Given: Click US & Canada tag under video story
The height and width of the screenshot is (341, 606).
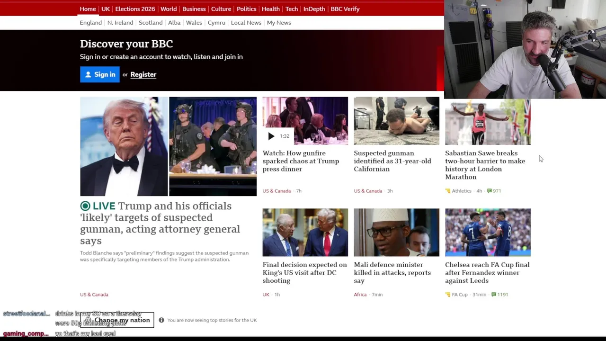Looking at the screenshot, I should [x=276, y=191].
